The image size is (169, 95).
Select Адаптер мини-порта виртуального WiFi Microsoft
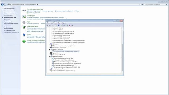coord(68,64)
